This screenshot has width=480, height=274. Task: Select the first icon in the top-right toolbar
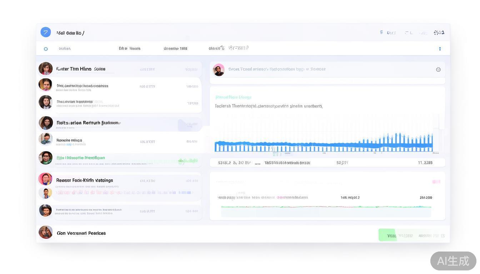[x=381, y=32]
